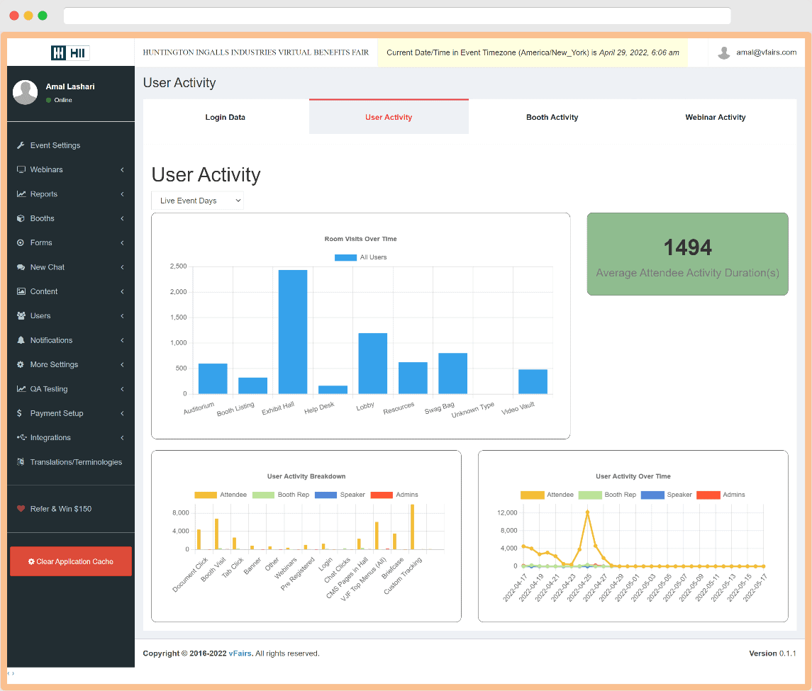Open the Live Event Days dropdown
Image resolution: width=812 pixels, height=691 pixels.
tap(197, 201)
